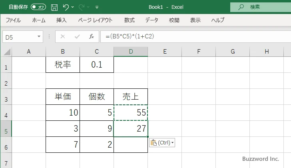
Task: Select column G header
Action: (233, 52)
